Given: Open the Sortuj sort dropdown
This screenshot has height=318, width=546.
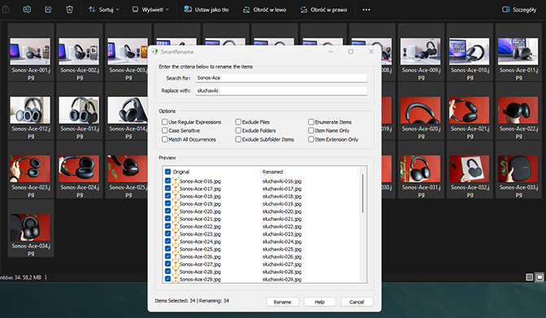Looking at the screenshot, I should pos(103,10).
